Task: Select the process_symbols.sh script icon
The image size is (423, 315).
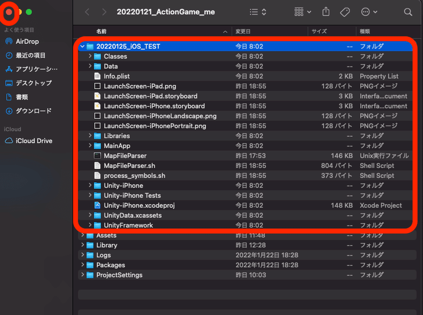Action: 97,175
